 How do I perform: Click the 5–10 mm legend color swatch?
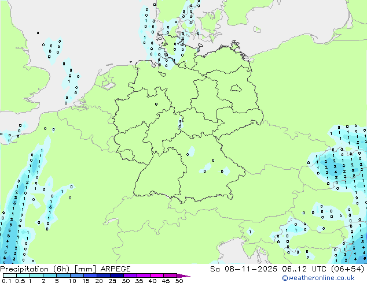[x=63, y=275]
